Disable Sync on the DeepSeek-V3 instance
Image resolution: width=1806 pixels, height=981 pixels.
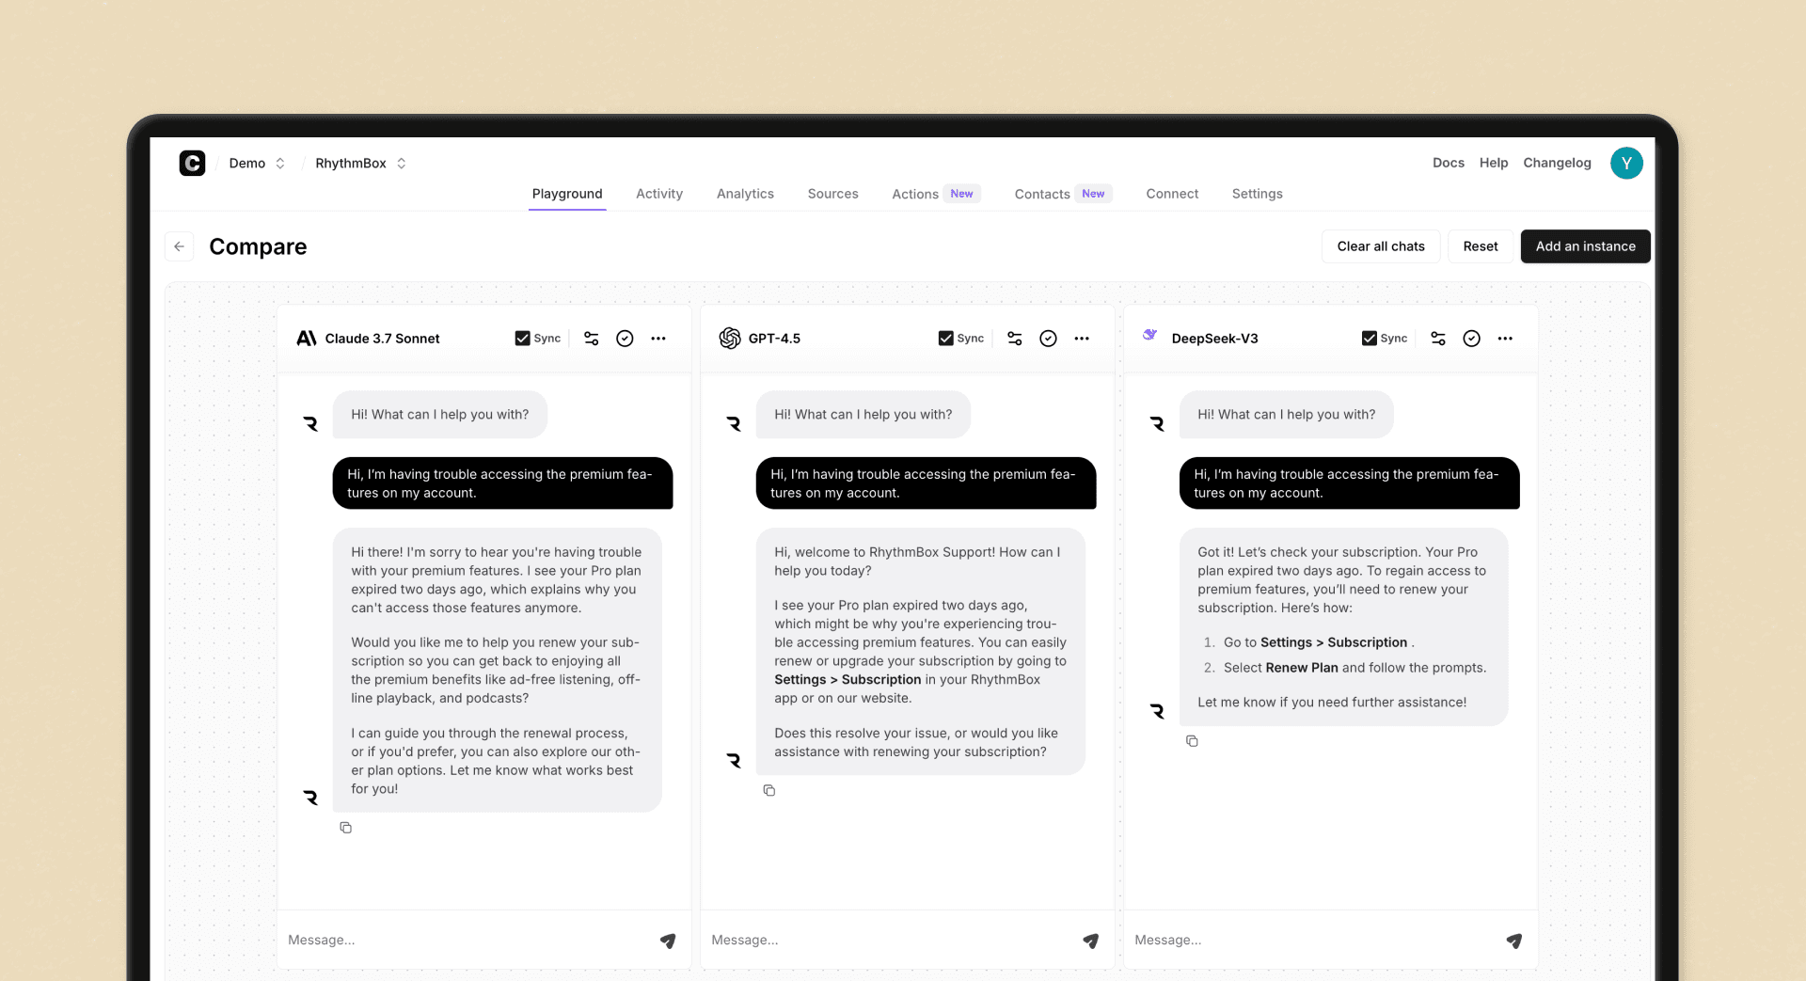pos(1369,339)
